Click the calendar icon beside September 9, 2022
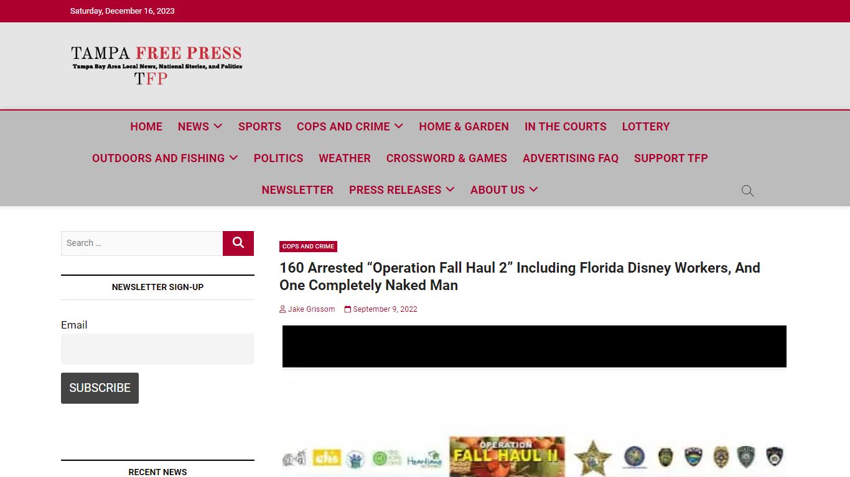The image size is (850, 477). (x=348, y=309)
